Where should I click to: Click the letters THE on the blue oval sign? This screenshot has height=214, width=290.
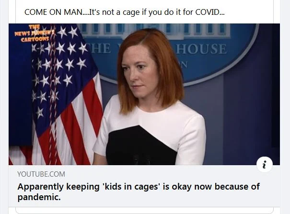[99, 48]
